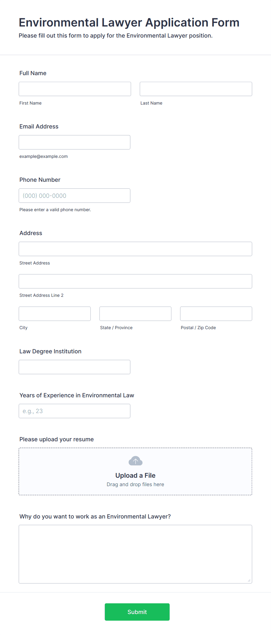Click the City input field

pyautogui.click(x=55, y=313)
